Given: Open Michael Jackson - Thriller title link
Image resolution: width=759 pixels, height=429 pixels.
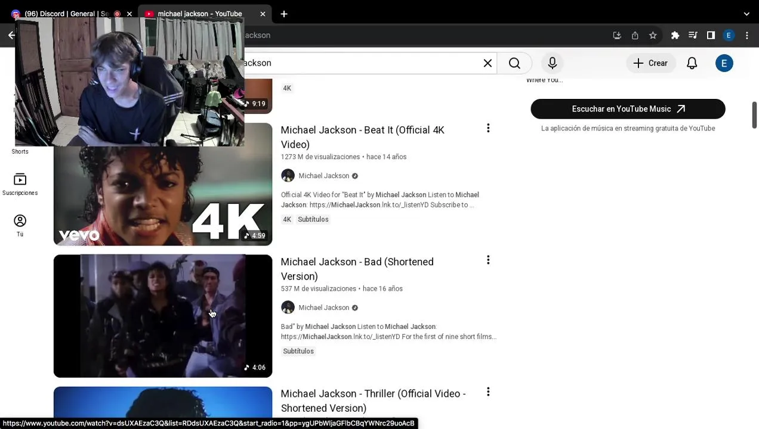Looking at the screenshot, I should pyautogui.click(x=373, y=400).
